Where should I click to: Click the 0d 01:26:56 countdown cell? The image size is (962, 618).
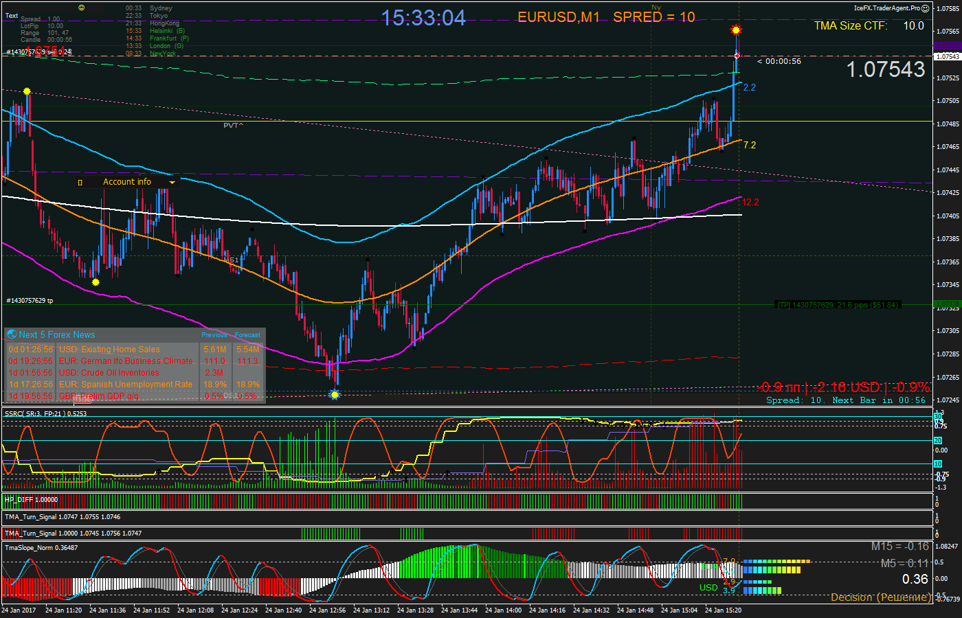point(31,350)
